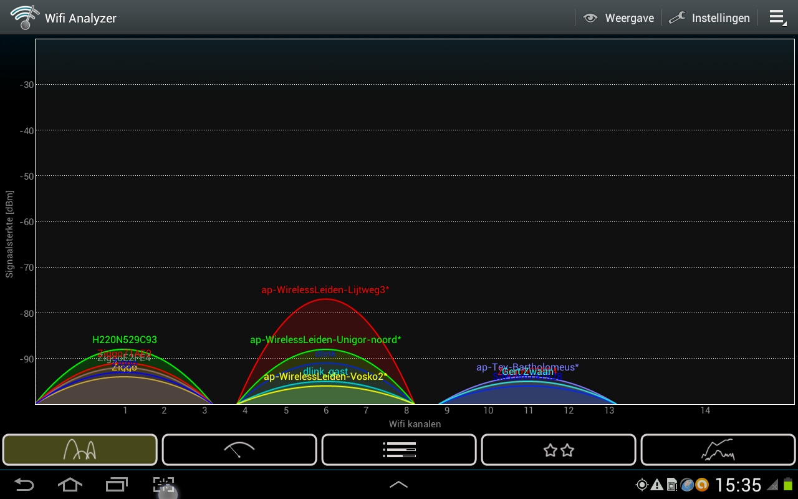Select the channel rating stars view
Image resolution: width=798 pixels, height=499 pixels.
point(559,450)
